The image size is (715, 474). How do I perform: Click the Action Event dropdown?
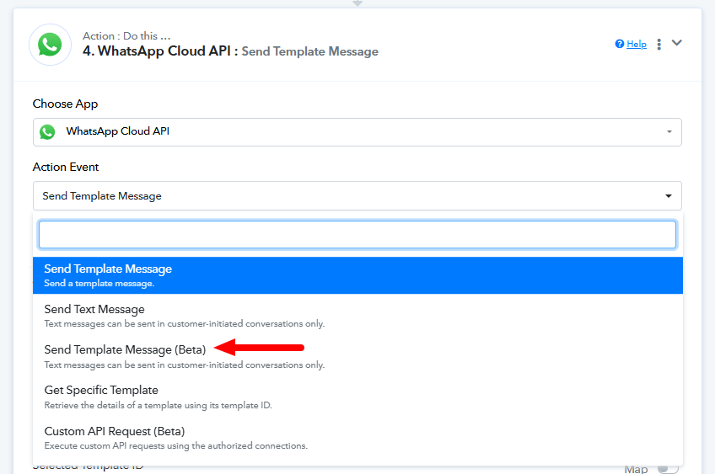[357, 196]
